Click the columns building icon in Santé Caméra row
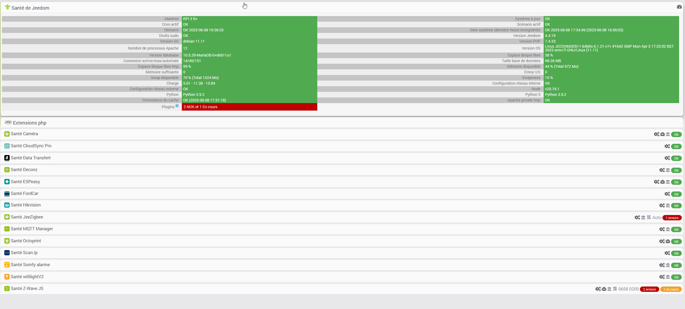Viewport: 685px width, 309px height. click(x=668, y=134)
